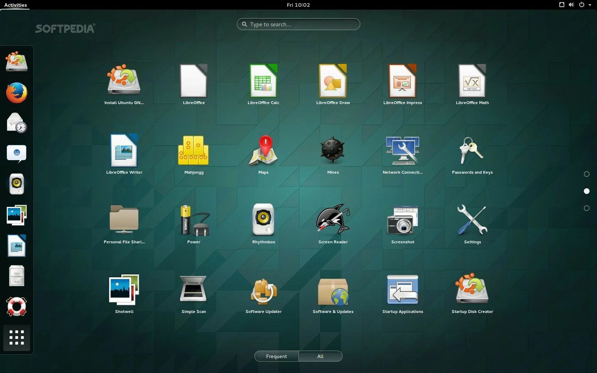Click the Writer document icon in the dock

(16, 245)
